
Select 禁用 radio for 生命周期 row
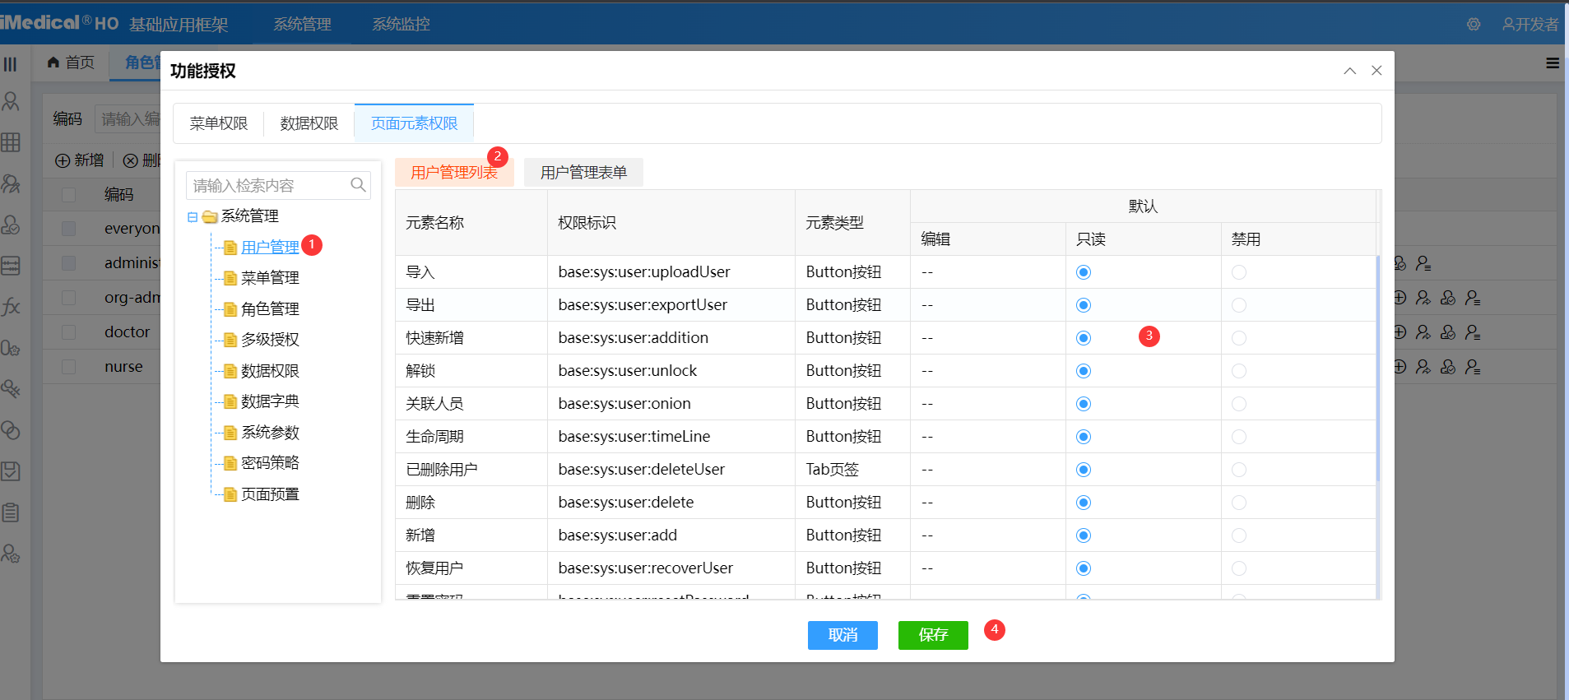click(1239, 437)
